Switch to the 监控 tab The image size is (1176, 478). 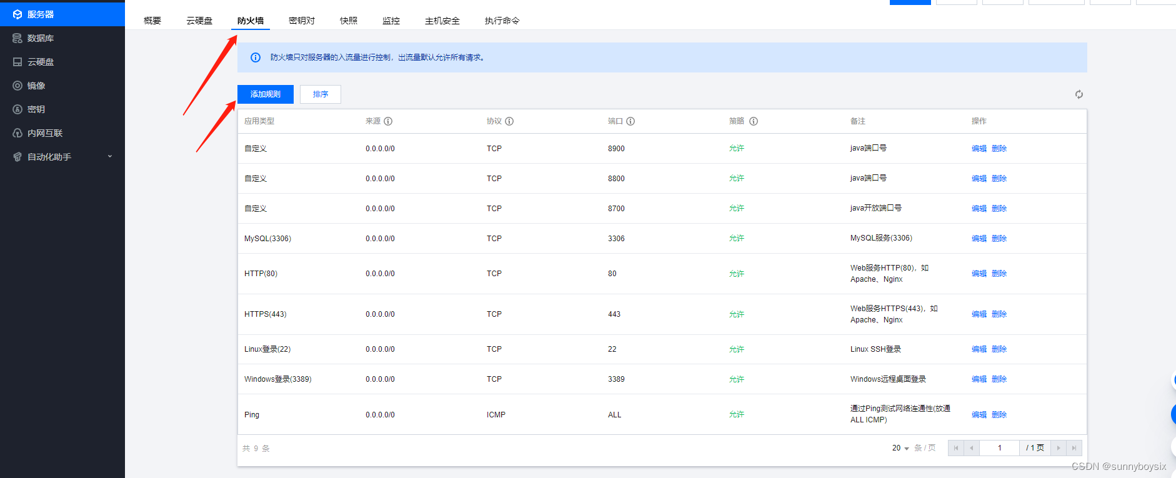point(391,21)
